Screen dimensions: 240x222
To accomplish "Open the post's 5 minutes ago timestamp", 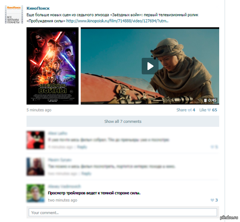I will 39,110.
